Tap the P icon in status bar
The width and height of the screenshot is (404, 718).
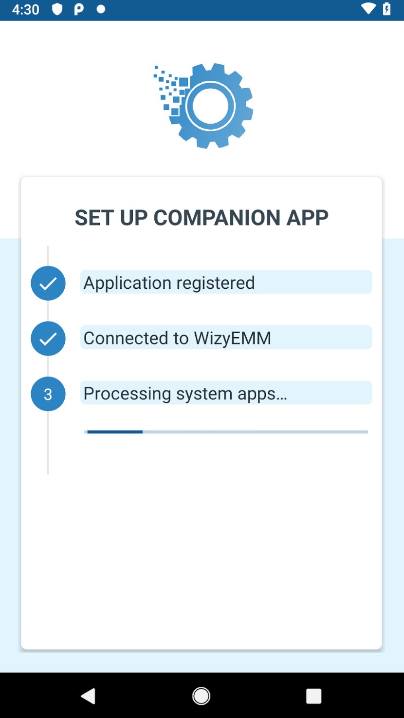click(x=79, y=9)
